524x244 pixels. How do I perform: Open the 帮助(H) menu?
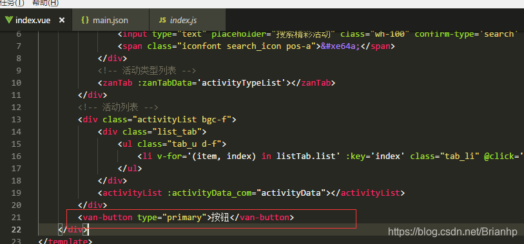tap(46, 3)
